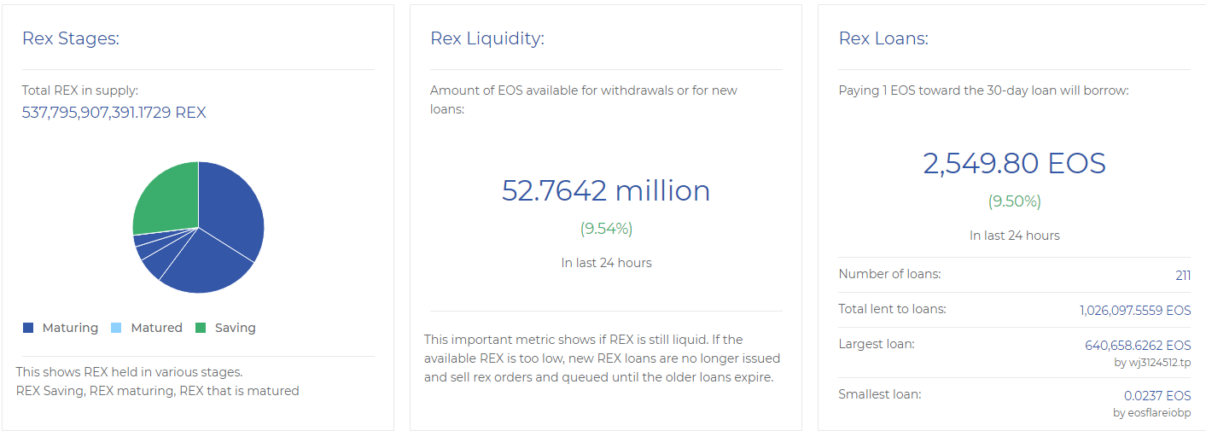The height and width of the screenshot is (431, 1206).
Task: Click the Rex Liquidity heading
Action: click(487, 38)
